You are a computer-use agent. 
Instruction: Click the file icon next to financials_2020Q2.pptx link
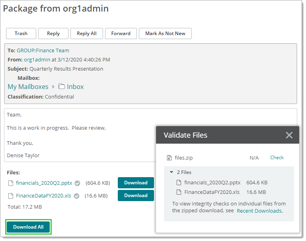[x=11, y=183]
